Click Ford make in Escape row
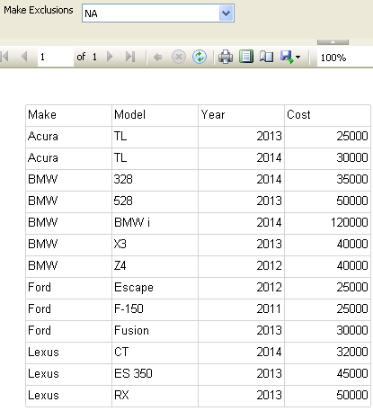This screenshot has height=411, width=373. point(40,288)
